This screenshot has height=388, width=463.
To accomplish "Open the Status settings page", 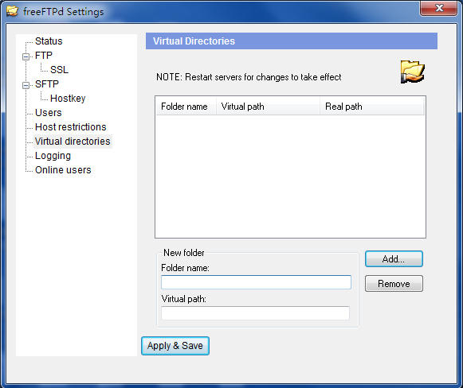I will [49, 41].
